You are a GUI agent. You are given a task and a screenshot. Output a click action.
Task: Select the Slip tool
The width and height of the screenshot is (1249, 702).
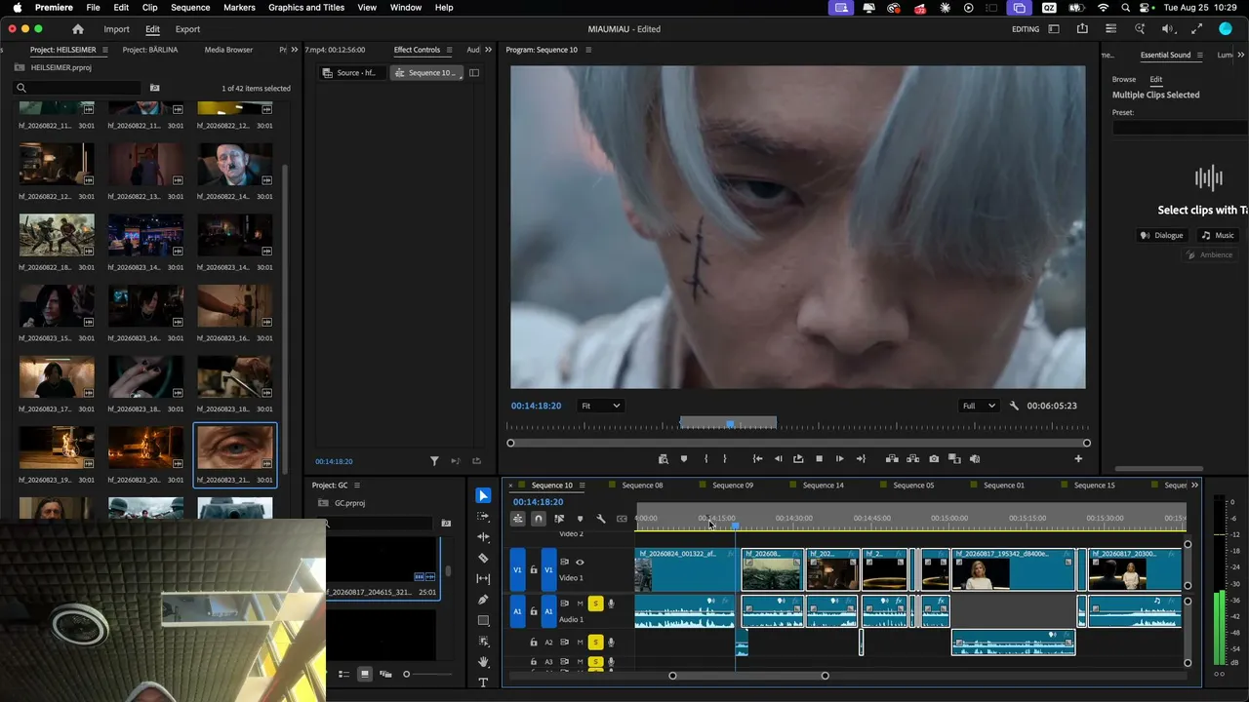tap(483, 579)
